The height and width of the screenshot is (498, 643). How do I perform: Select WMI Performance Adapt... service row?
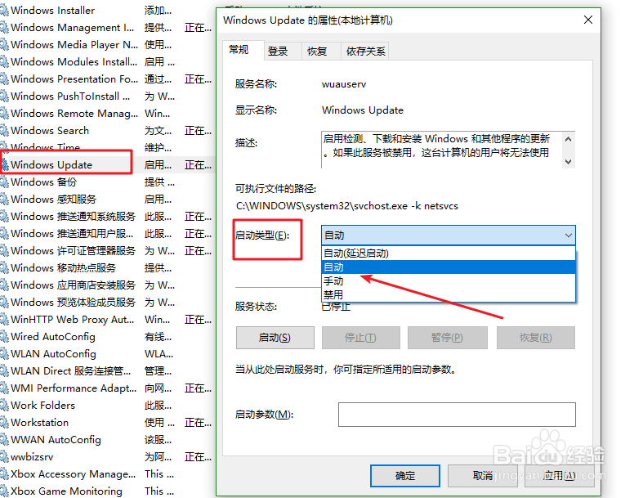106,388
